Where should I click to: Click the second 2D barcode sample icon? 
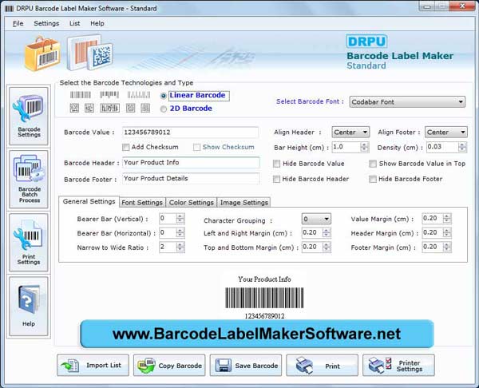click(89, 108)
